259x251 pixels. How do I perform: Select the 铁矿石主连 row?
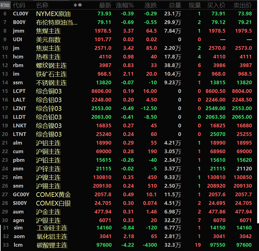coord(51,74)
